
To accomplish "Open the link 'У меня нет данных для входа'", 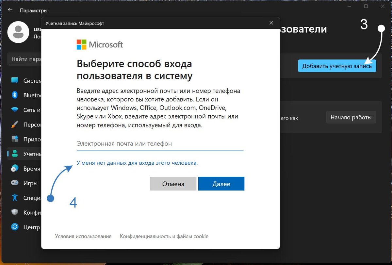I will point(137,162).
